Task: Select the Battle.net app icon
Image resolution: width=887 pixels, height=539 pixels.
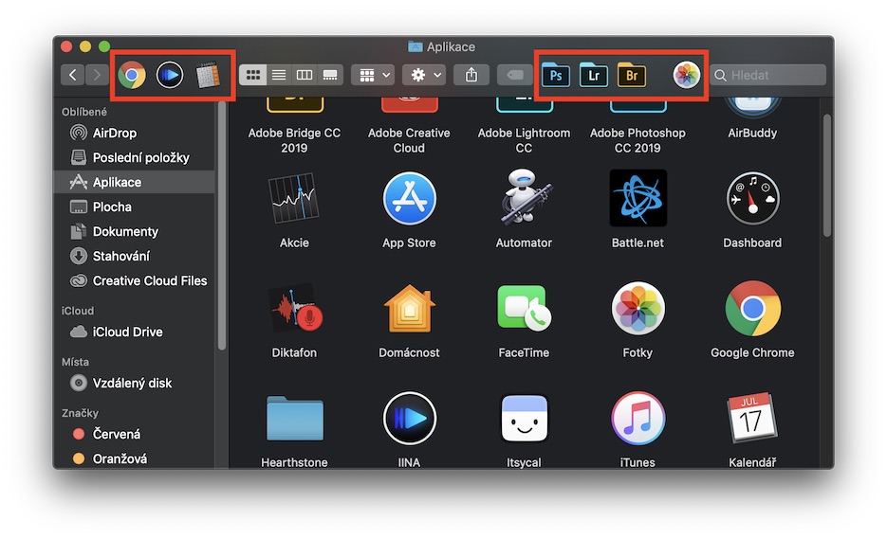Action: click(638, 198)
